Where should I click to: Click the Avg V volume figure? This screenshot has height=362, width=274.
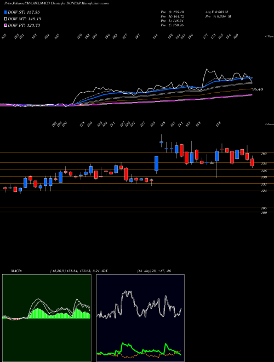point(216,12)
